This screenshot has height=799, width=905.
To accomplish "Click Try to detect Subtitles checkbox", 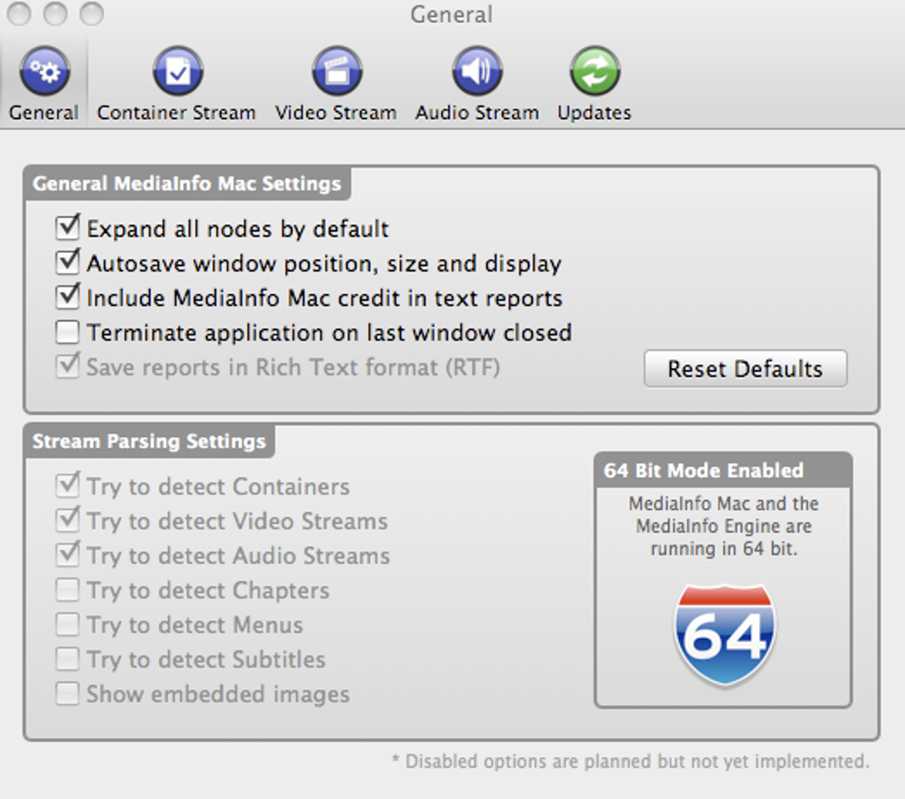I will pos(67,660).
